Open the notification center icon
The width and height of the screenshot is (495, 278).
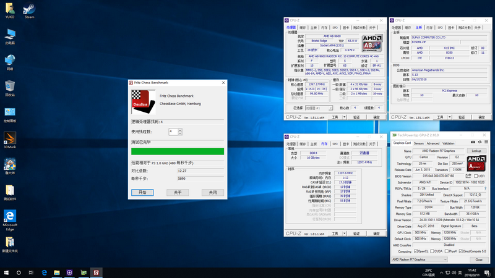[488, 272]
